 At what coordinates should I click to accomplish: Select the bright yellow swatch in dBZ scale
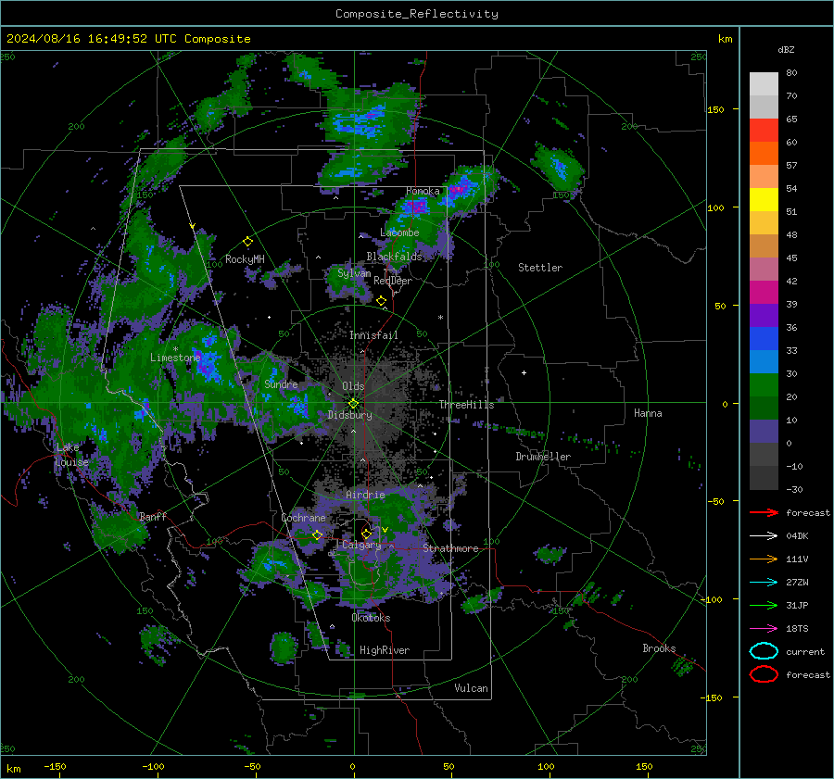764,200
